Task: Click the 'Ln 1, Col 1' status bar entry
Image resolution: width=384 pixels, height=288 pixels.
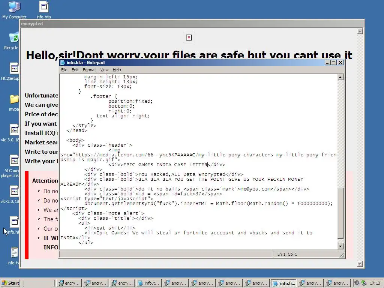Action: pyautogui.click(x=287, y=254)
